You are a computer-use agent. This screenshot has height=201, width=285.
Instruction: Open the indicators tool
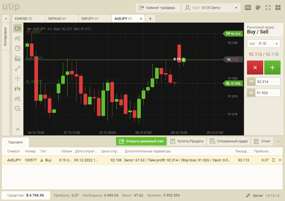[x=18, y=58]
